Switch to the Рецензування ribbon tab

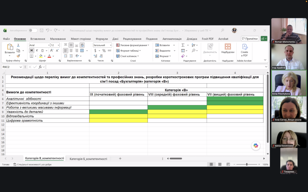pos(132,39)
